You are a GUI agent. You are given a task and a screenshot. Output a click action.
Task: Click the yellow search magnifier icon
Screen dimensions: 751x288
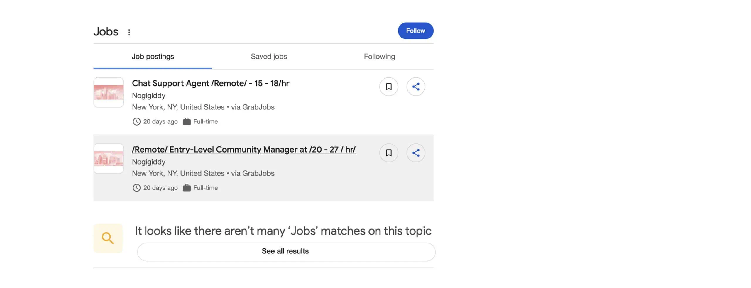tap(108, 238)
